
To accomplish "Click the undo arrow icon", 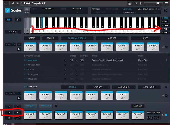I will point(9,106).
